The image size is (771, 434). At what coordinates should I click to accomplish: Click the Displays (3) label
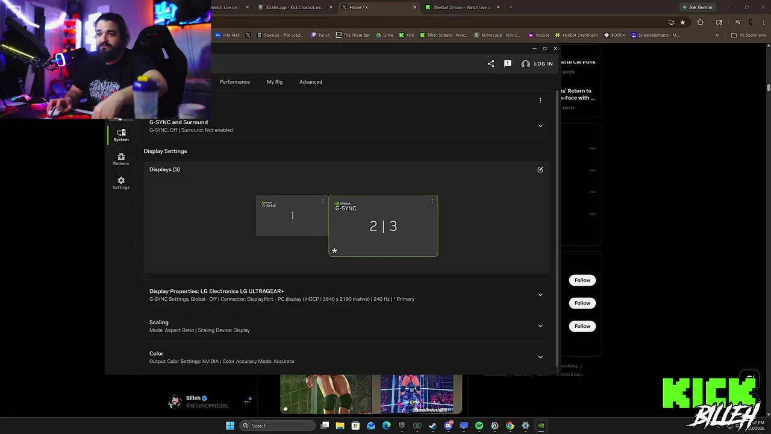164,169
